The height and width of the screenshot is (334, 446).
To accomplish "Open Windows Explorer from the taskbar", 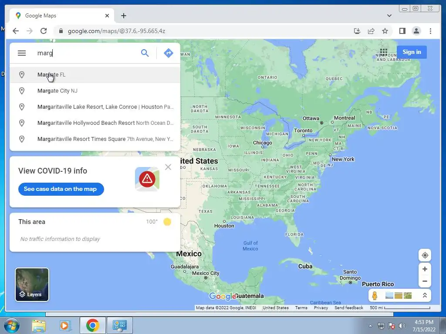I will [x=39, y=325].
